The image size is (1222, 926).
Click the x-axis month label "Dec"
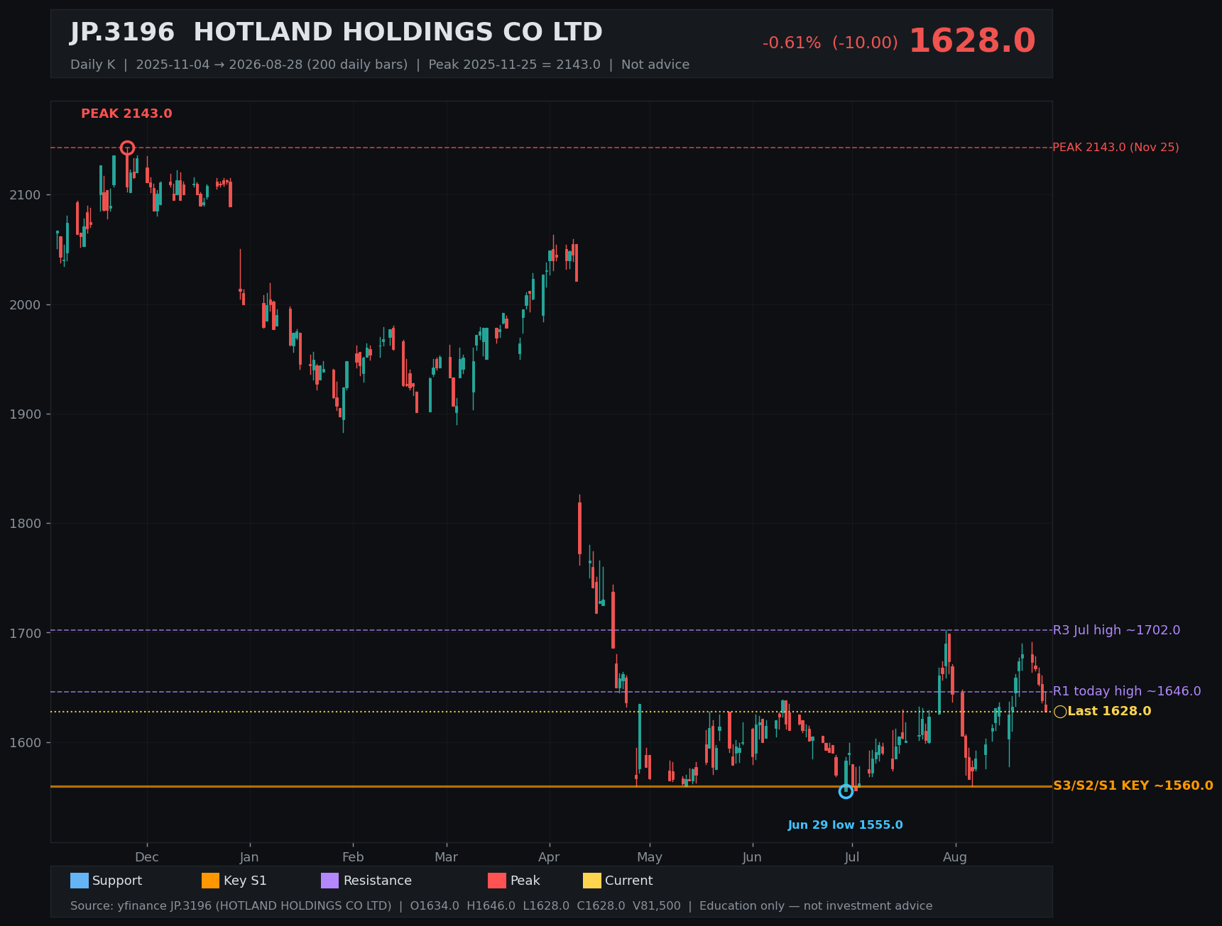coord(147,857)
